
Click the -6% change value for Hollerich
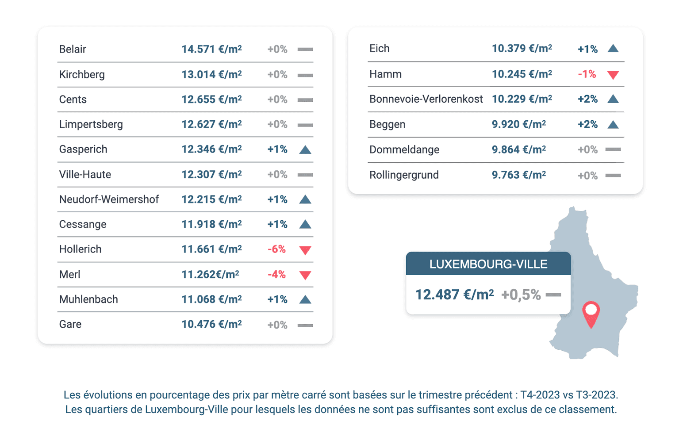click(x=276, y=249)
